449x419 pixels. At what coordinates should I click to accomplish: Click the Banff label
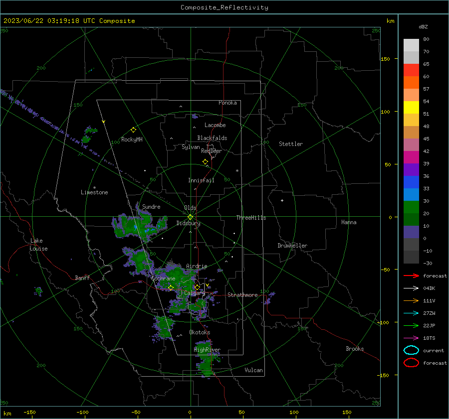tap(82, 278)
